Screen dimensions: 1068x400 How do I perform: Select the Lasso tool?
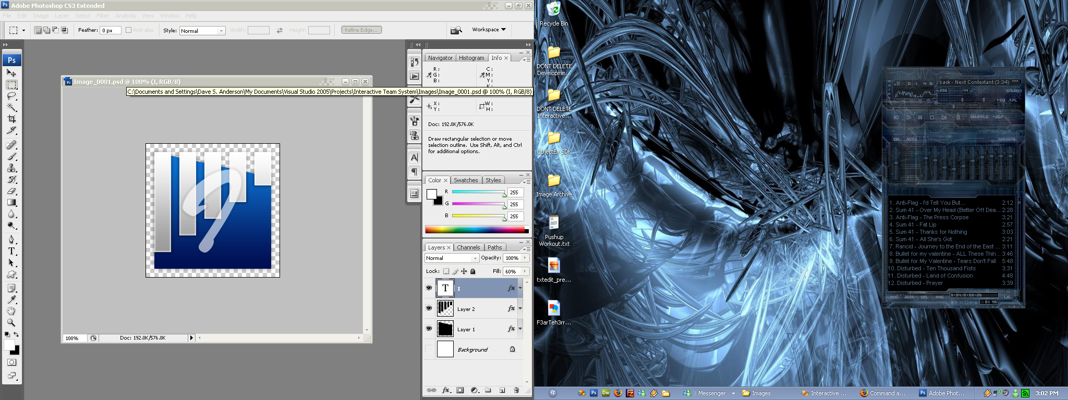[x=11, y=96]
